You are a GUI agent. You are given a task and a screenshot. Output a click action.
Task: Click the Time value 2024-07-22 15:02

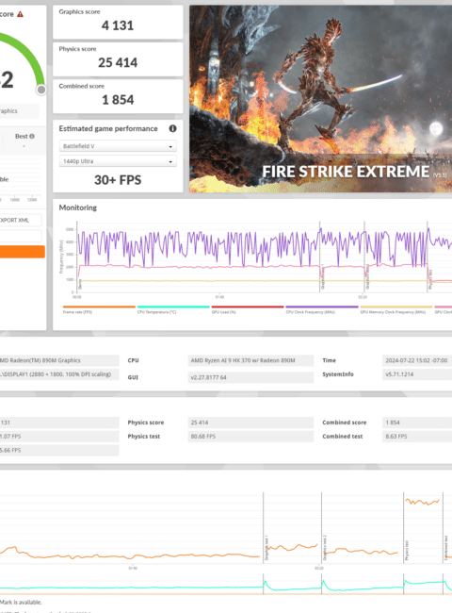[x=417, y=360]
